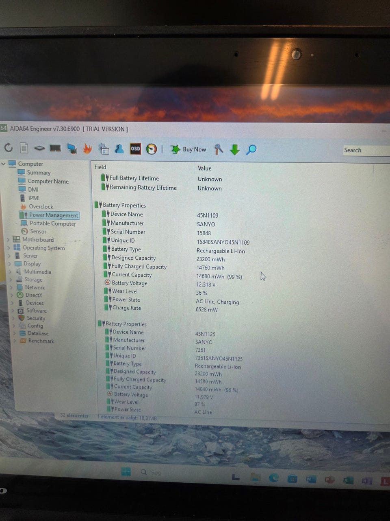Expand the DirectX node
The image size is (390, 521).
click(11, 295)
